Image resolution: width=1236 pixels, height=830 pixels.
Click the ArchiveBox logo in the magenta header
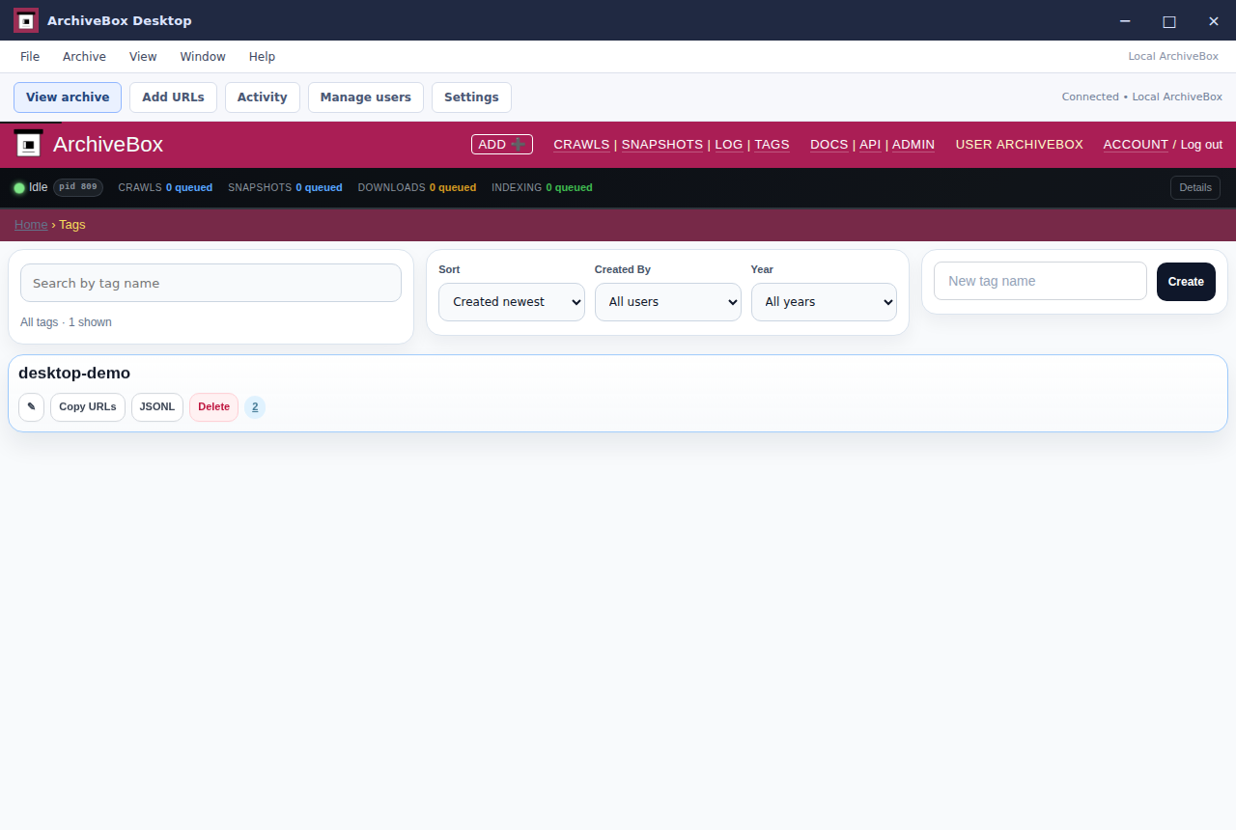pos(29,144)
